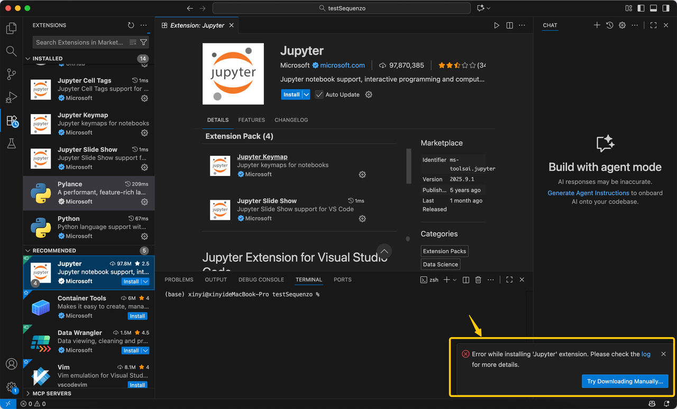Toggle the Auto Update checkbox
This screenshot has width=677, height=409.
(319, 95)
